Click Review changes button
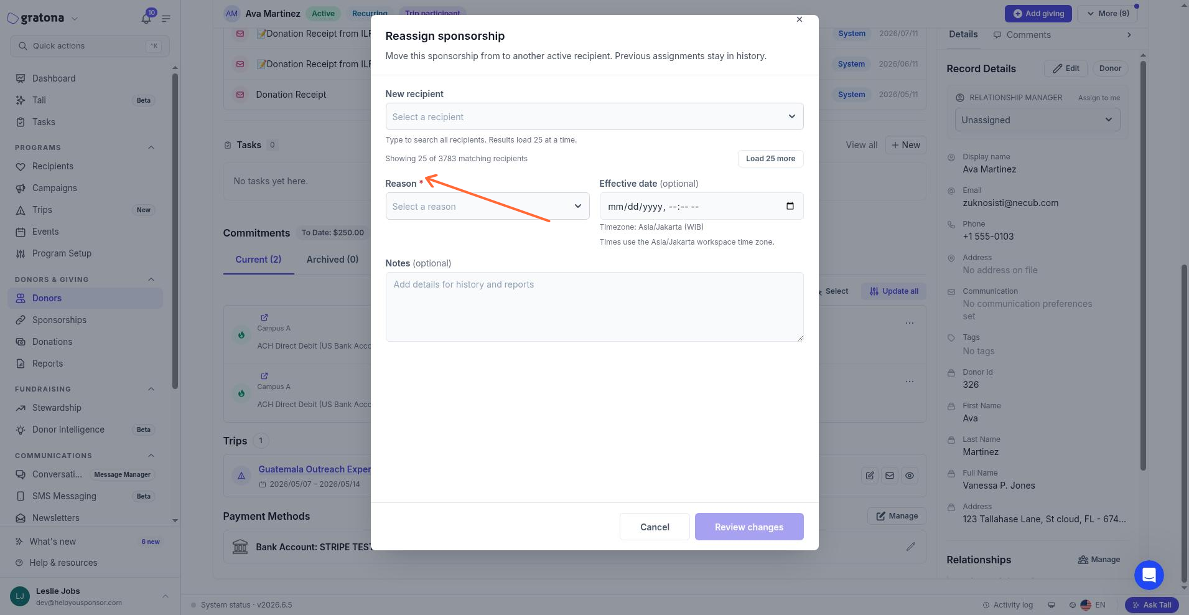The image size is (1189, 615). 749,527
